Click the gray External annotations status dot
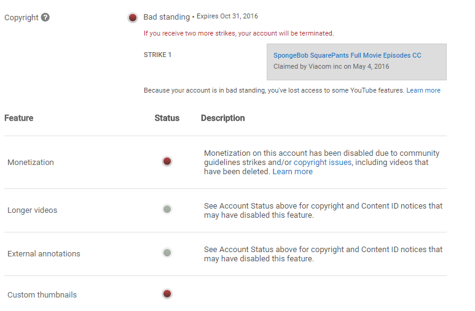Image resolution: width=475 pixels, height=311 pixels. pos(167,253)
